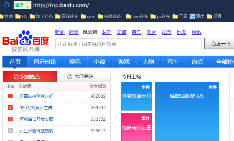Open the sem bookmark folder

tap(88, 16)
